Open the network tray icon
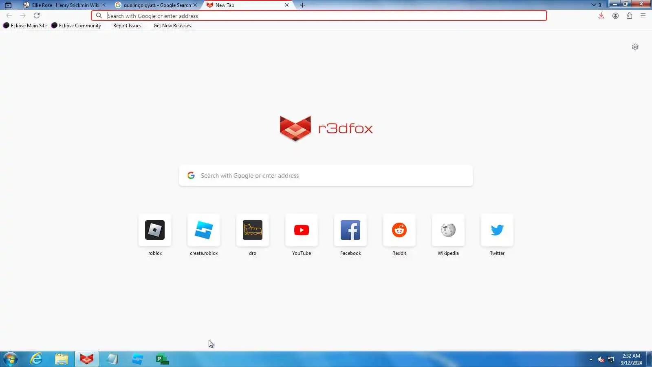This screenshot has height=367, width=652. tap(611, 359)
